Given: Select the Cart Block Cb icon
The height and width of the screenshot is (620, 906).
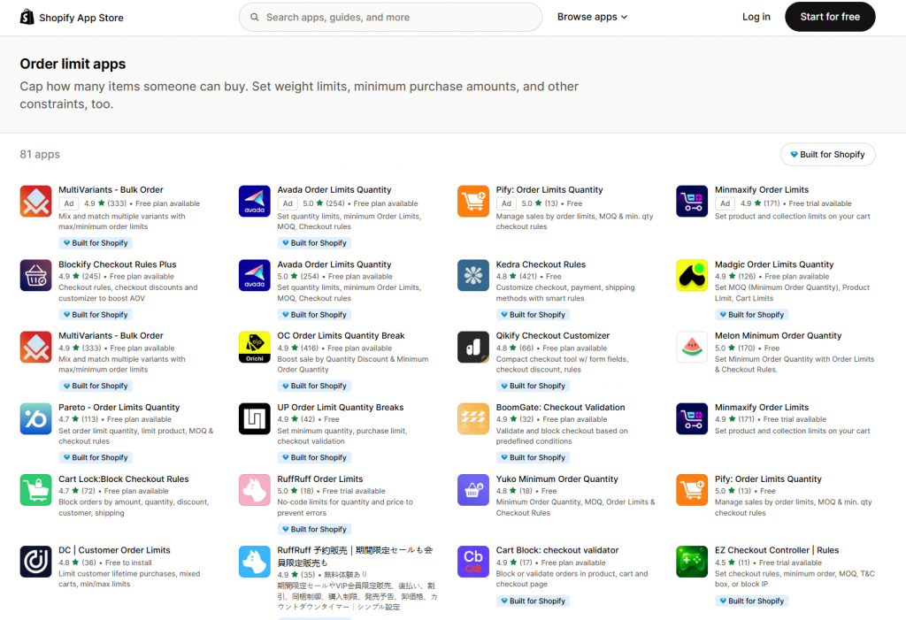Looking at the screenshot, I should (x=472, y=562).
